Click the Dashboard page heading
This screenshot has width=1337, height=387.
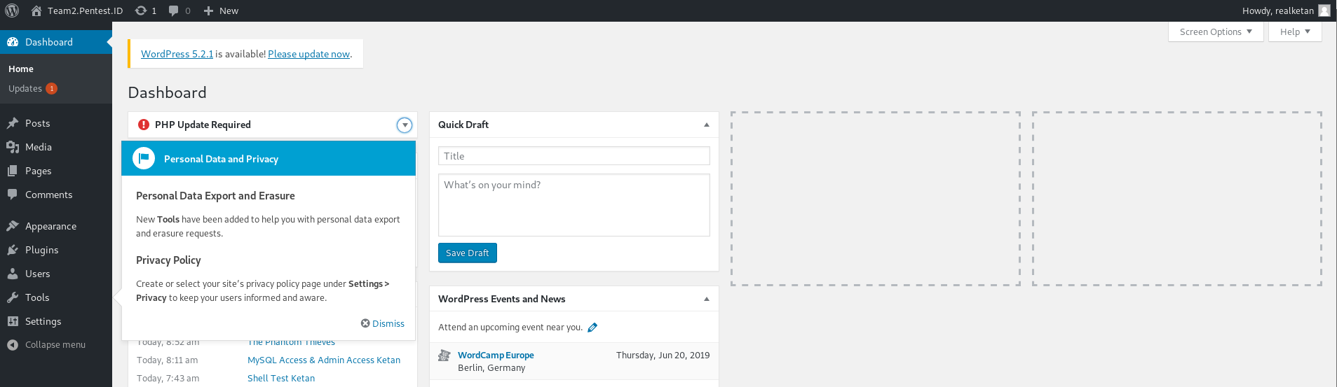[x=168, y=92]
